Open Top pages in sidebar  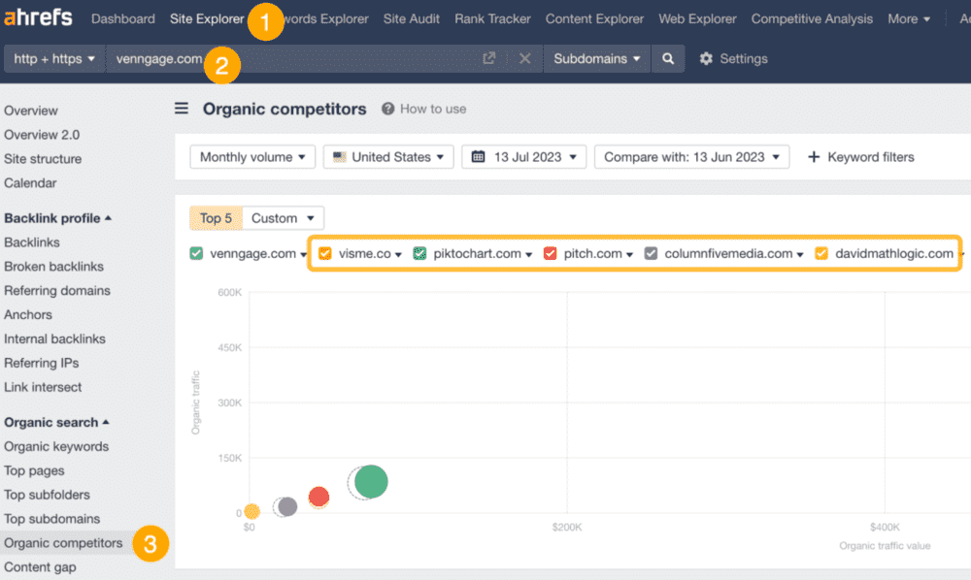[34, 470]
